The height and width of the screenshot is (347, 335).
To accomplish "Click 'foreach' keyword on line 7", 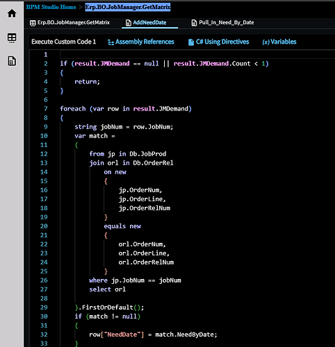I will click(73, 109).
